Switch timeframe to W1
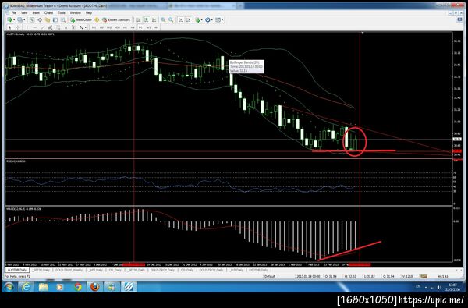468x308 pixels. pyautogui.click(x=148, y=27)
